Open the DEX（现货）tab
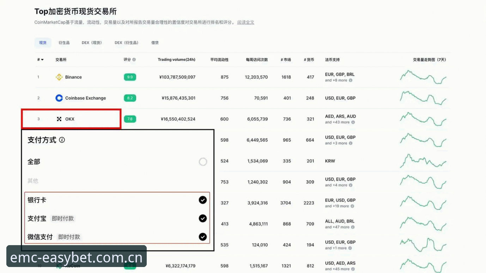Image resolution: width=486 pixels, height=273 pixels. 92,43
